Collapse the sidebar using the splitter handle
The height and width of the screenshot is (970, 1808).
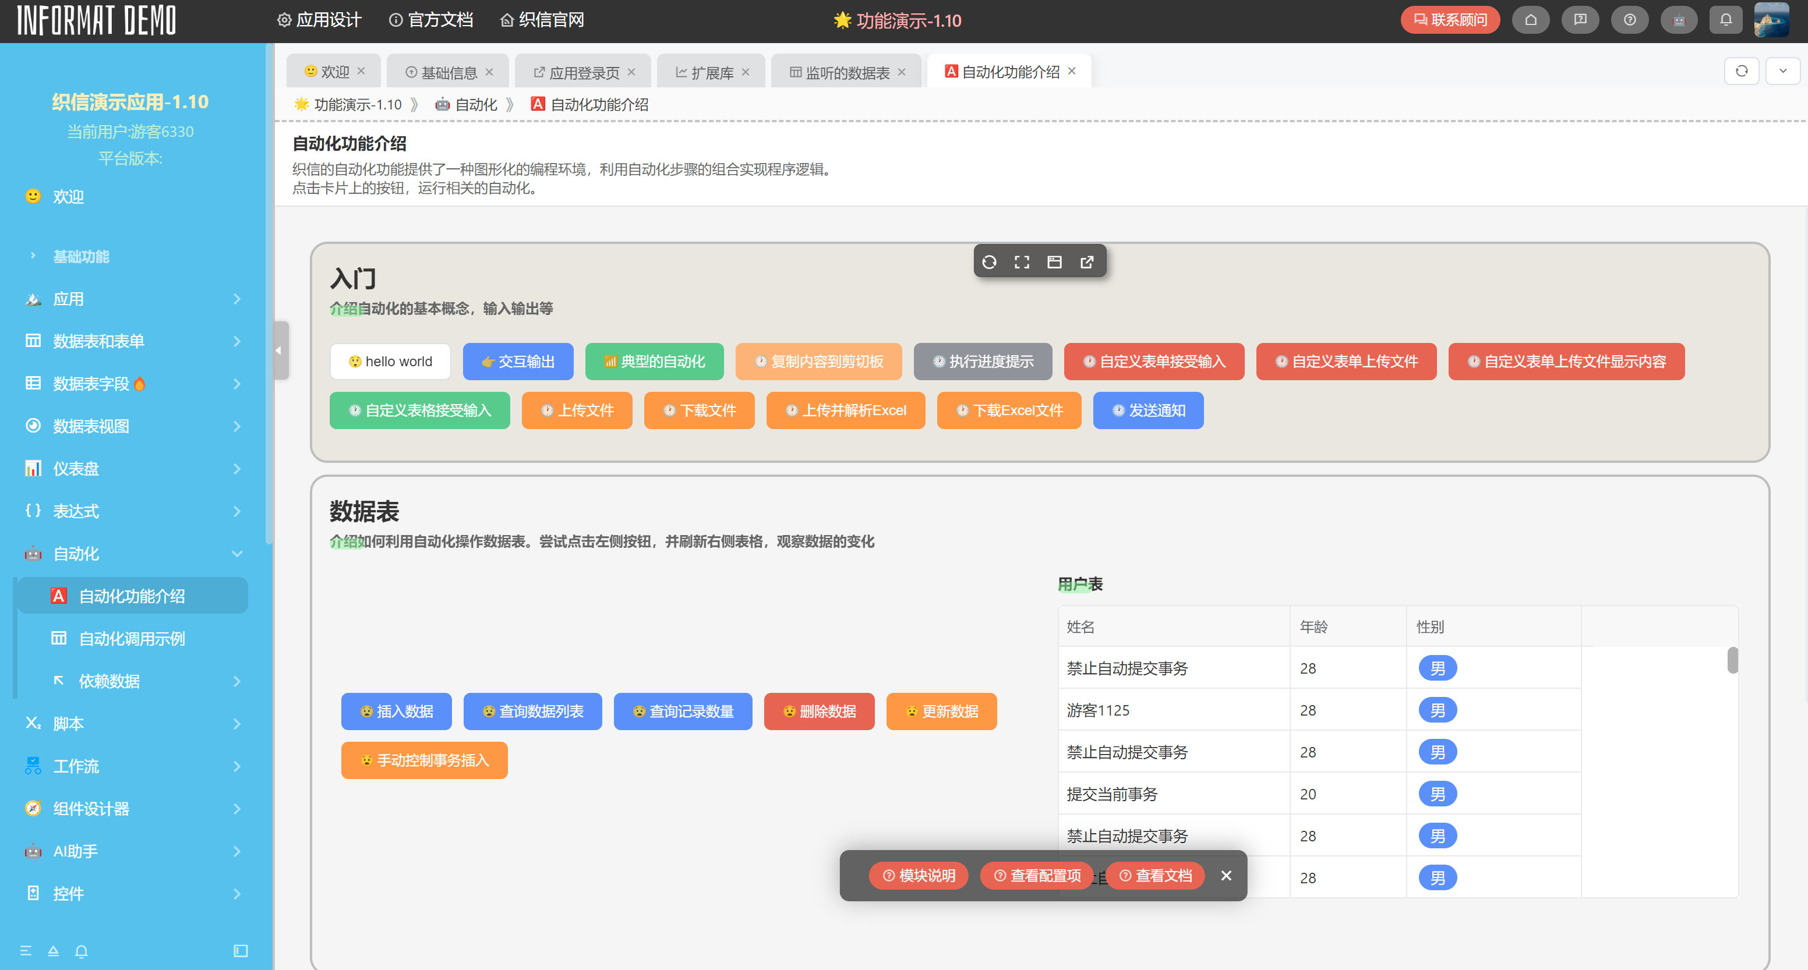coord(280,350)
